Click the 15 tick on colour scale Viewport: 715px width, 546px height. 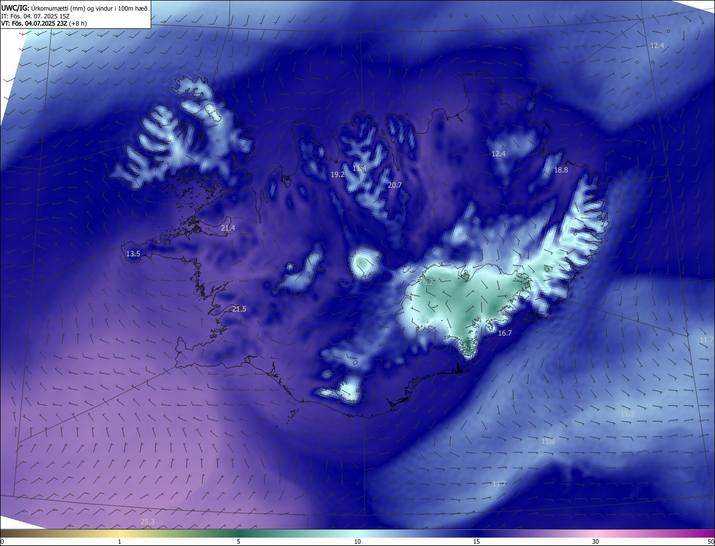coord(476,542)
